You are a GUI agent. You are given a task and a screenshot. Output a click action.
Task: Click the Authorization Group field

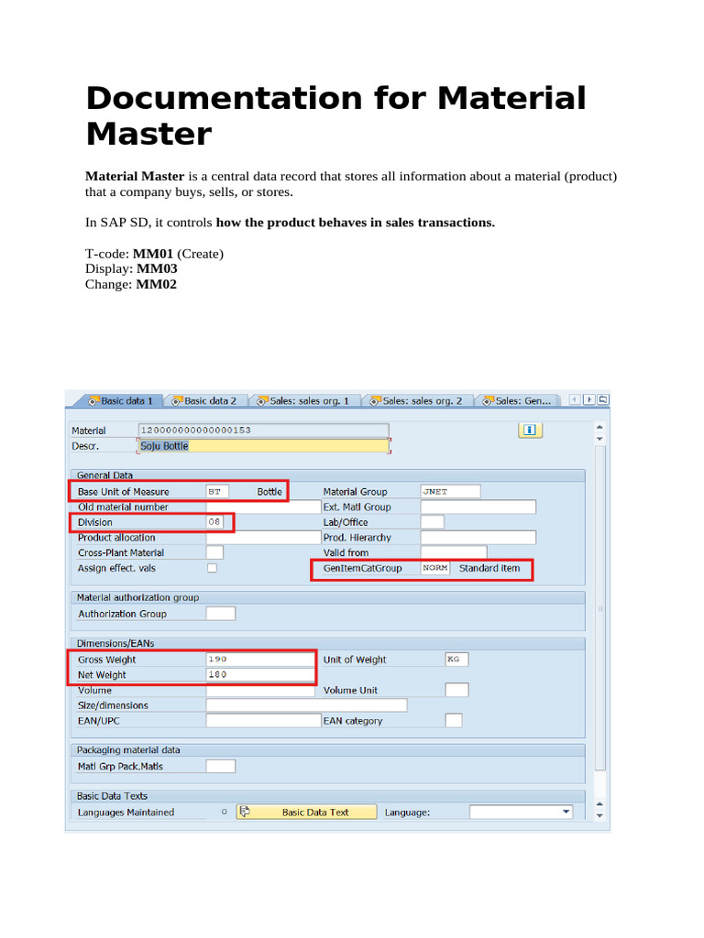point(220,614)
